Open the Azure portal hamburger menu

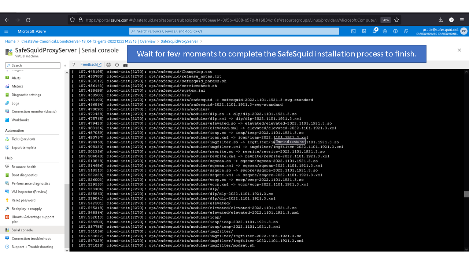pos(7,32)
